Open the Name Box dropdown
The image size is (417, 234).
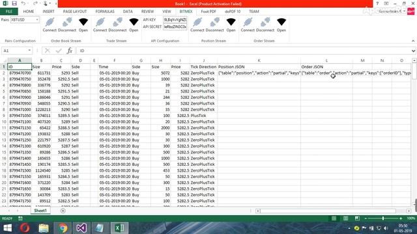pyautogui.click(x=29, y=51)
